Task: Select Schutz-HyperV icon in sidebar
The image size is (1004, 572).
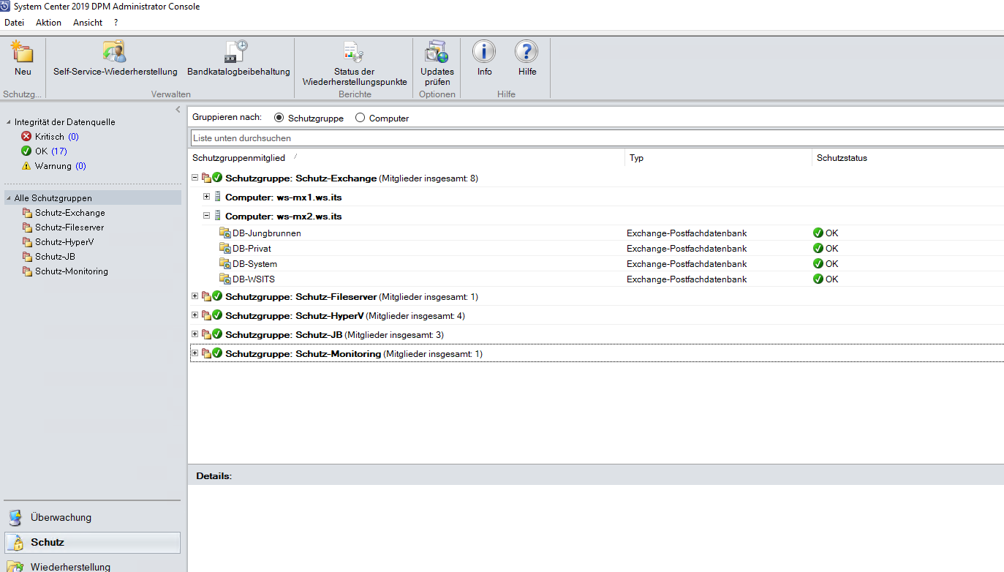Action: 28,242
